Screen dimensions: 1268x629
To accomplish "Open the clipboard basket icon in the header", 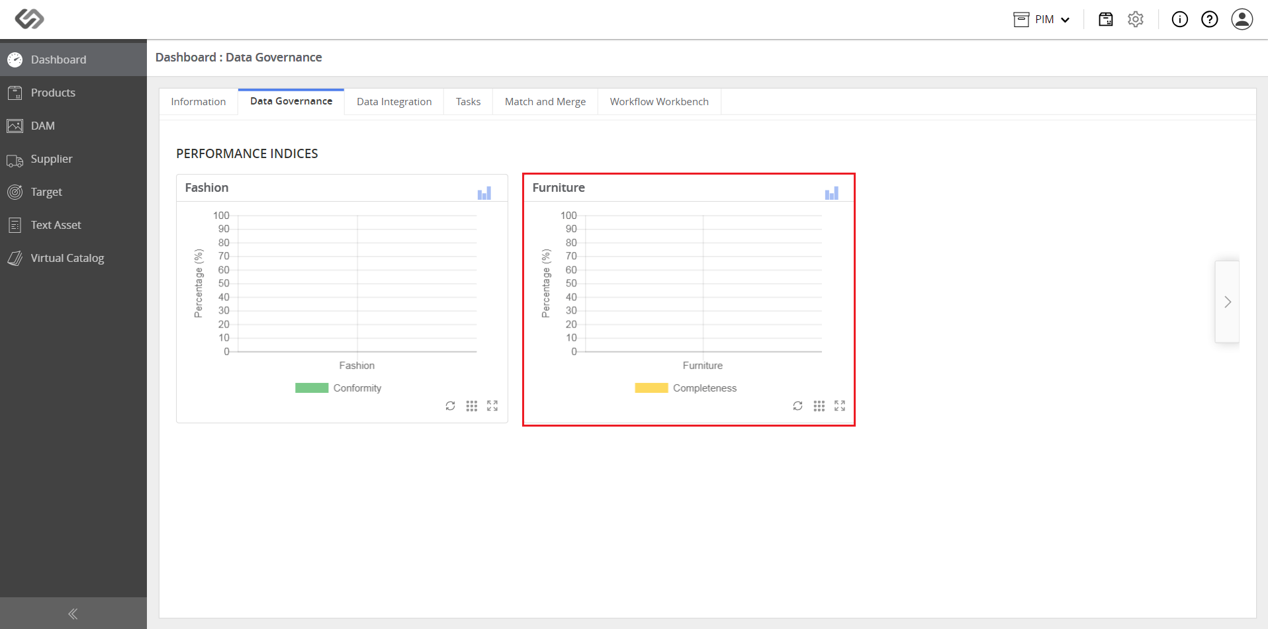I will click(x=1106, y=19).
